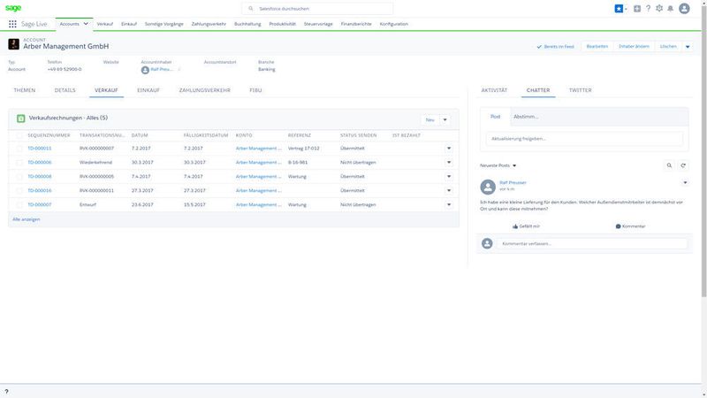Viewport: 707px width, 398px height.
Task: Click Neu to create sales invoice
Action: point(430,120)
